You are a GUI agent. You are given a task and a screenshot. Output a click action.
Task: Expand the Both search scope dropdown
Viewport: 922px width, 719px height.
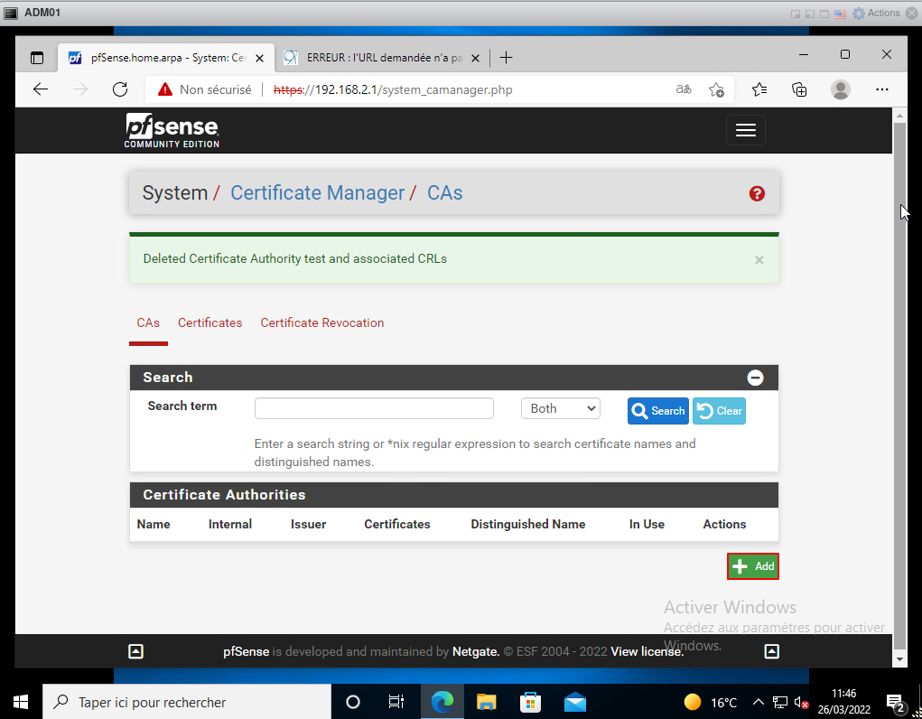(x=560, y=408)
